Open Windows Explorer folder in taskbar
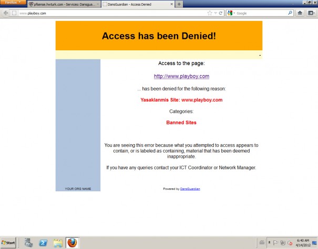The image size is (318, 249). pyautogui.click(x=58, y=243)
